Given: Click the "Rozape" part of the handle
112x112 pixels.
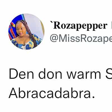Looking at the screenshot, I should pyautogui.click(x=97, y=39).
